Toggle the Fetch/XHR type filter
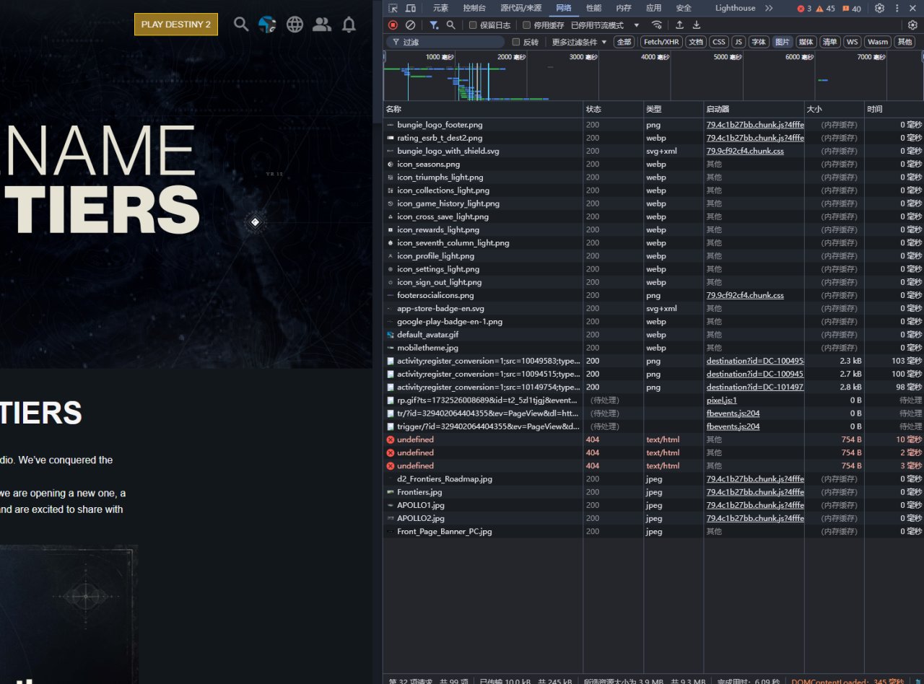 coord(661,42)
